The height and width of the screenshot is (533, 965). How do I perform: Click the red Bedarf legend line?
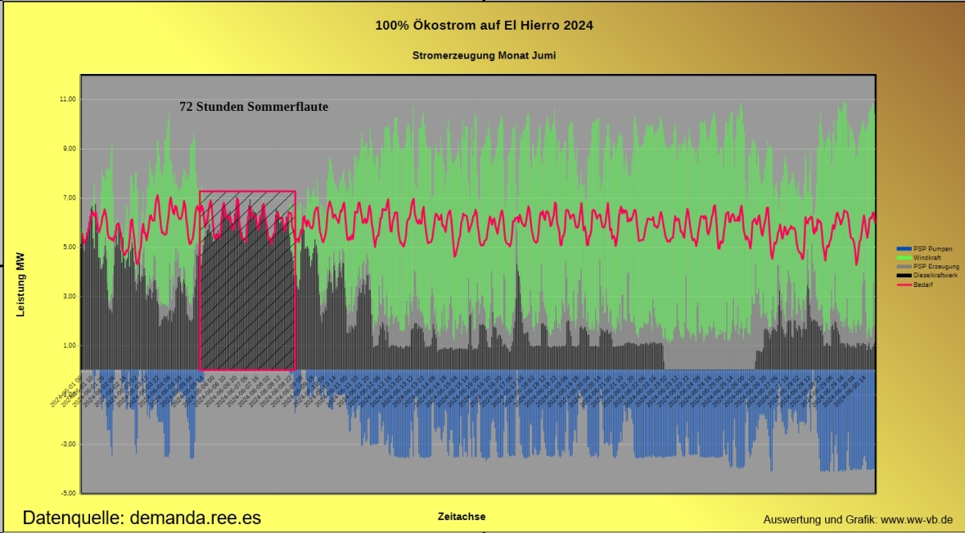[x=904, y=284]
